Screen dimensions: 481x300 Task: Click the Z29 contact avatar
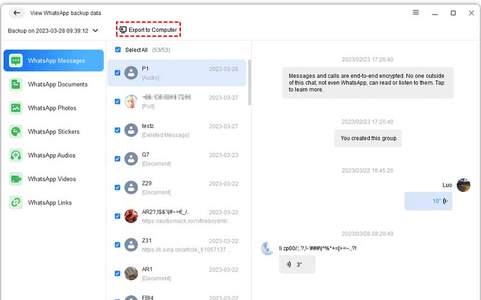pyautogui.click(x=131, y=187)
